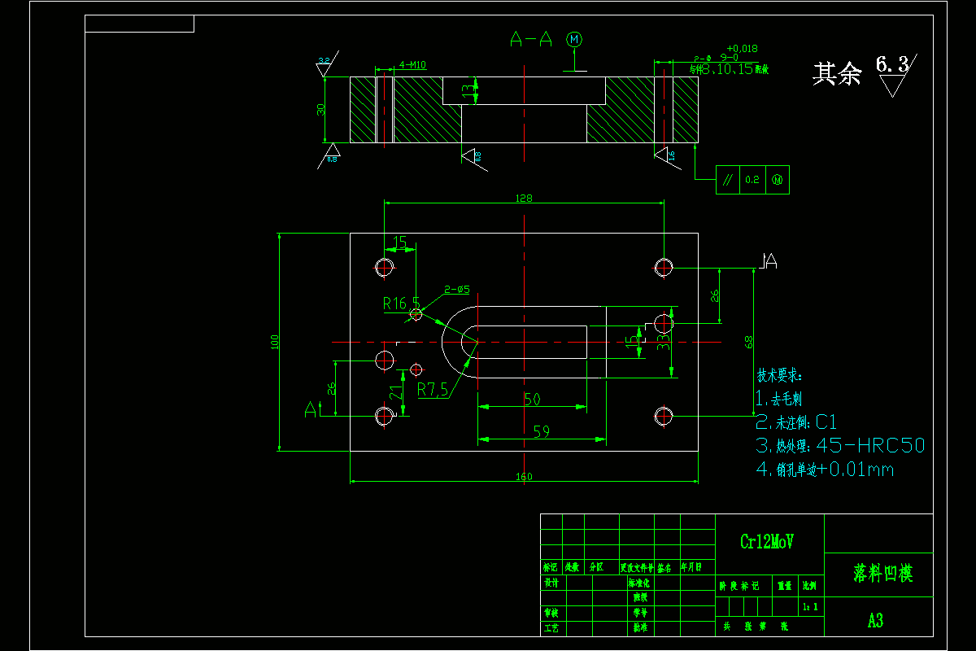
Task: Select the "比例" title block cell
Action: pos(810,585)
